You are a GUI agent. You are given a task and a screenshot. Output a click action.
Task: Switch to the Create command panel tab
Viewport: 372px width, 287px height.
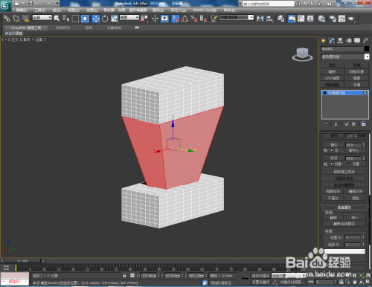[x=323, y=41]
